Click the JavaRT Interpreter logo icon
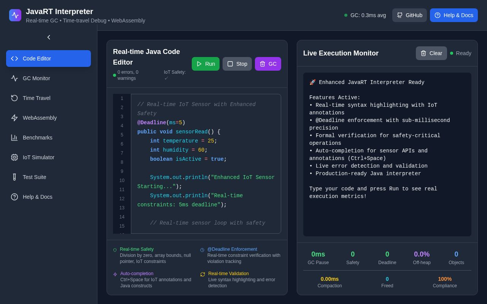This screenshot has height=304, width=487. pyautogui.click(x=15, y=15)
